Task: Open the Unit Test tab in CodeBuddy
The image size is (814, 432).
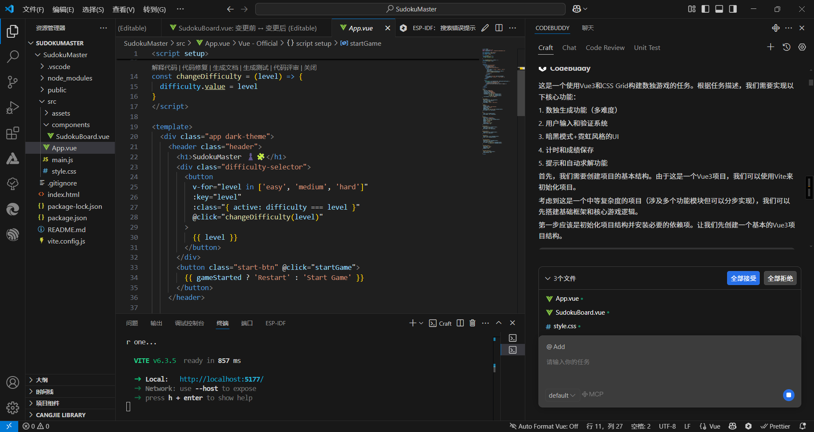Action: (647, 48)
